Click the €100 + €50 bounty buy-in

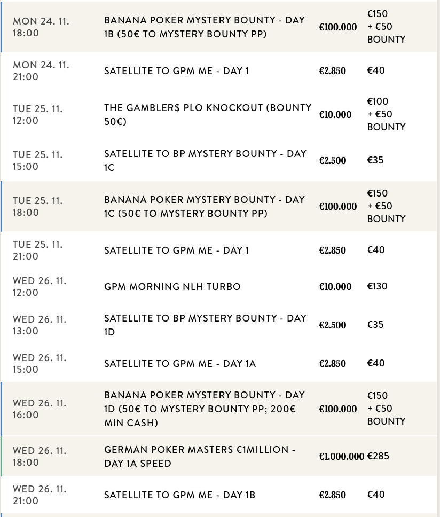coord(386,114)
